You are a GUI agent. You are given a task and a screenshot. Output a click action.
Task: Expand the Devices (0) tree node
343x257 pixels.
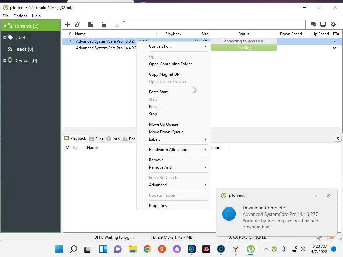pyautogui.click(x=5, y=60)
